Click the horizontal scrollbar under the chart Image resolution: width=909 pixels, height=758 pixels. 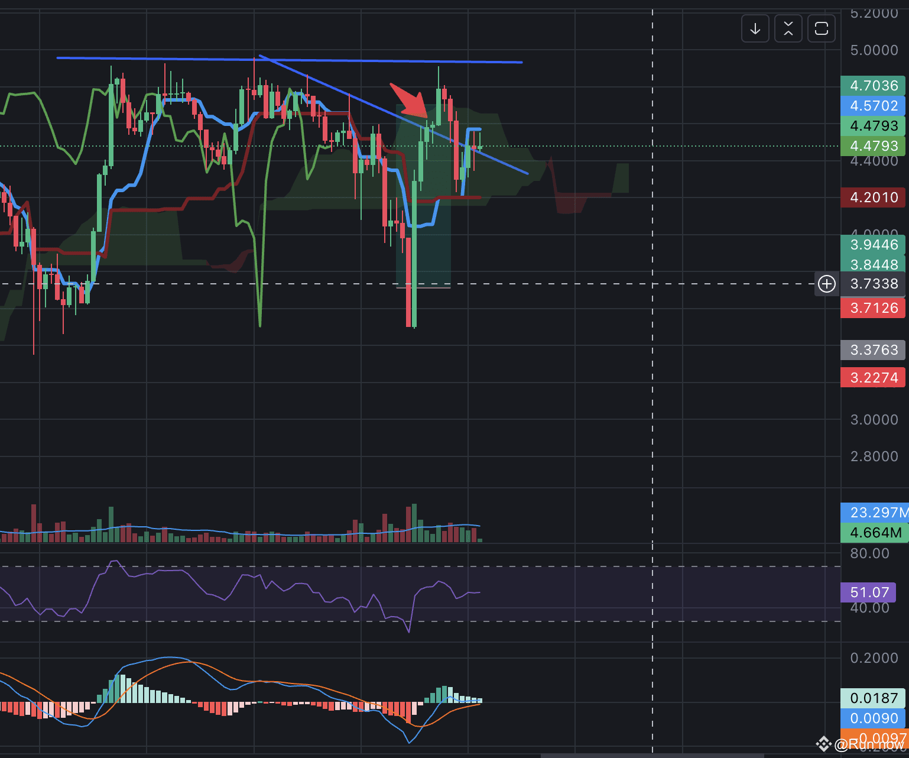[x=652, y=756]
